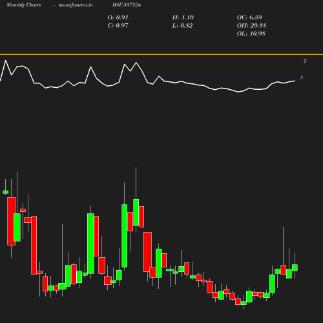Click the indicator axis label '2'
Viewport: 323px width, 323px height.
[x=305, y=61]
